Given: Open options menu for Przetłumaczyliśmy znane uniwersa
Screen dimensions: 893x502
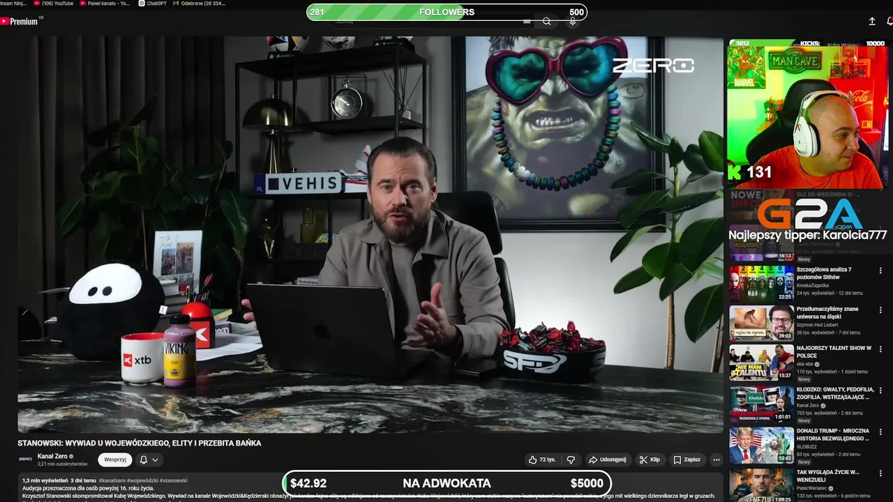Looking at the screenshot, I should pos(880,310).
